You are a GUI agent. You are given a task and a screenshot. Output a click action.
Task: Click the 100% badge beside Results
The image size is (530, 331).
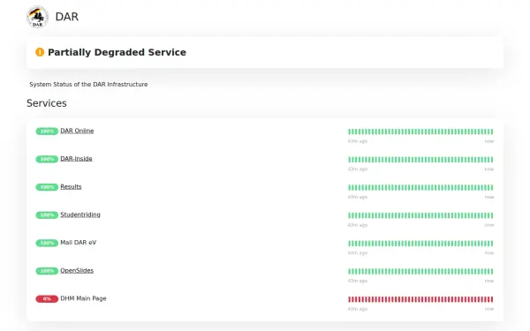coord(47,187)
